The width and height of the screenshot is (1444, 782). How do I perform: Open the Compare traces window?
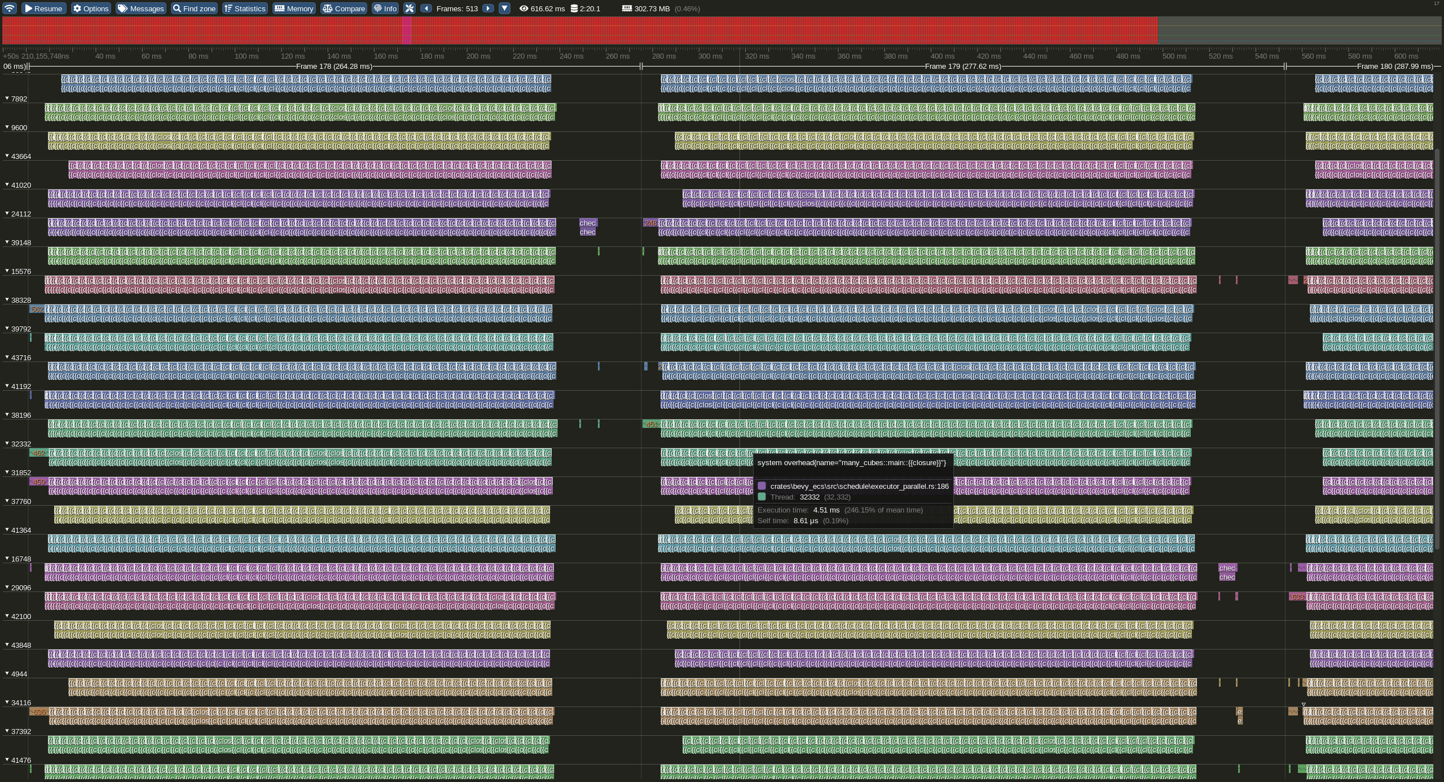[344, 8]
